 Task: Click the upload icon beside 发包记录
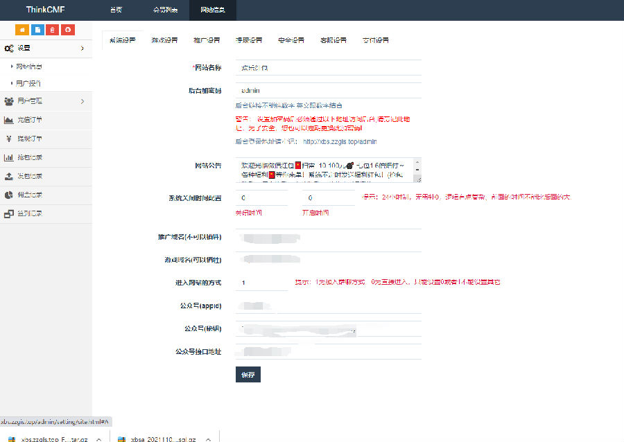tap(8, 176)
